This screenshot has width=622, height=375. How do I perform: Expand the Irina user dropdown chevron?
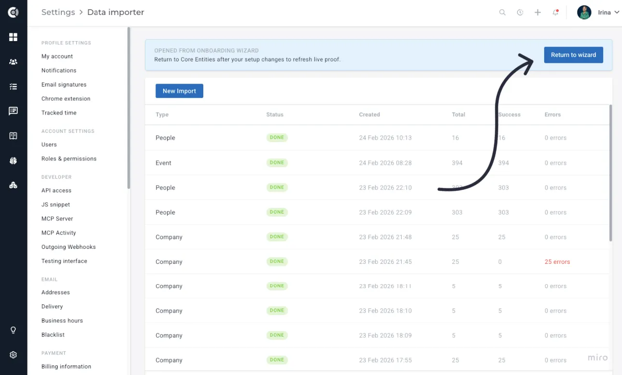coord(617,13)
